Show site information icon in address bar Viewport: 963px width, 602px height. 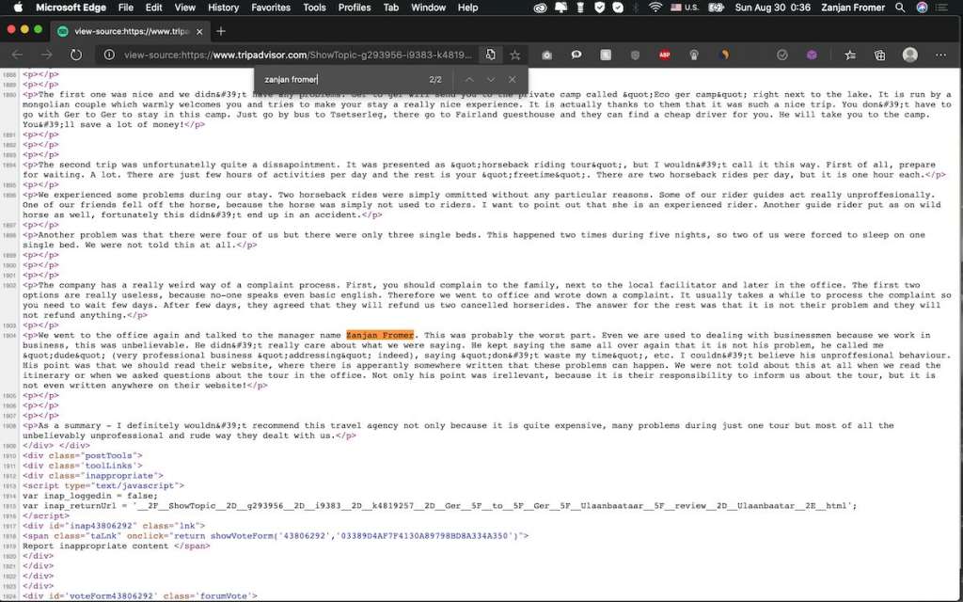[x=109, y=55]
